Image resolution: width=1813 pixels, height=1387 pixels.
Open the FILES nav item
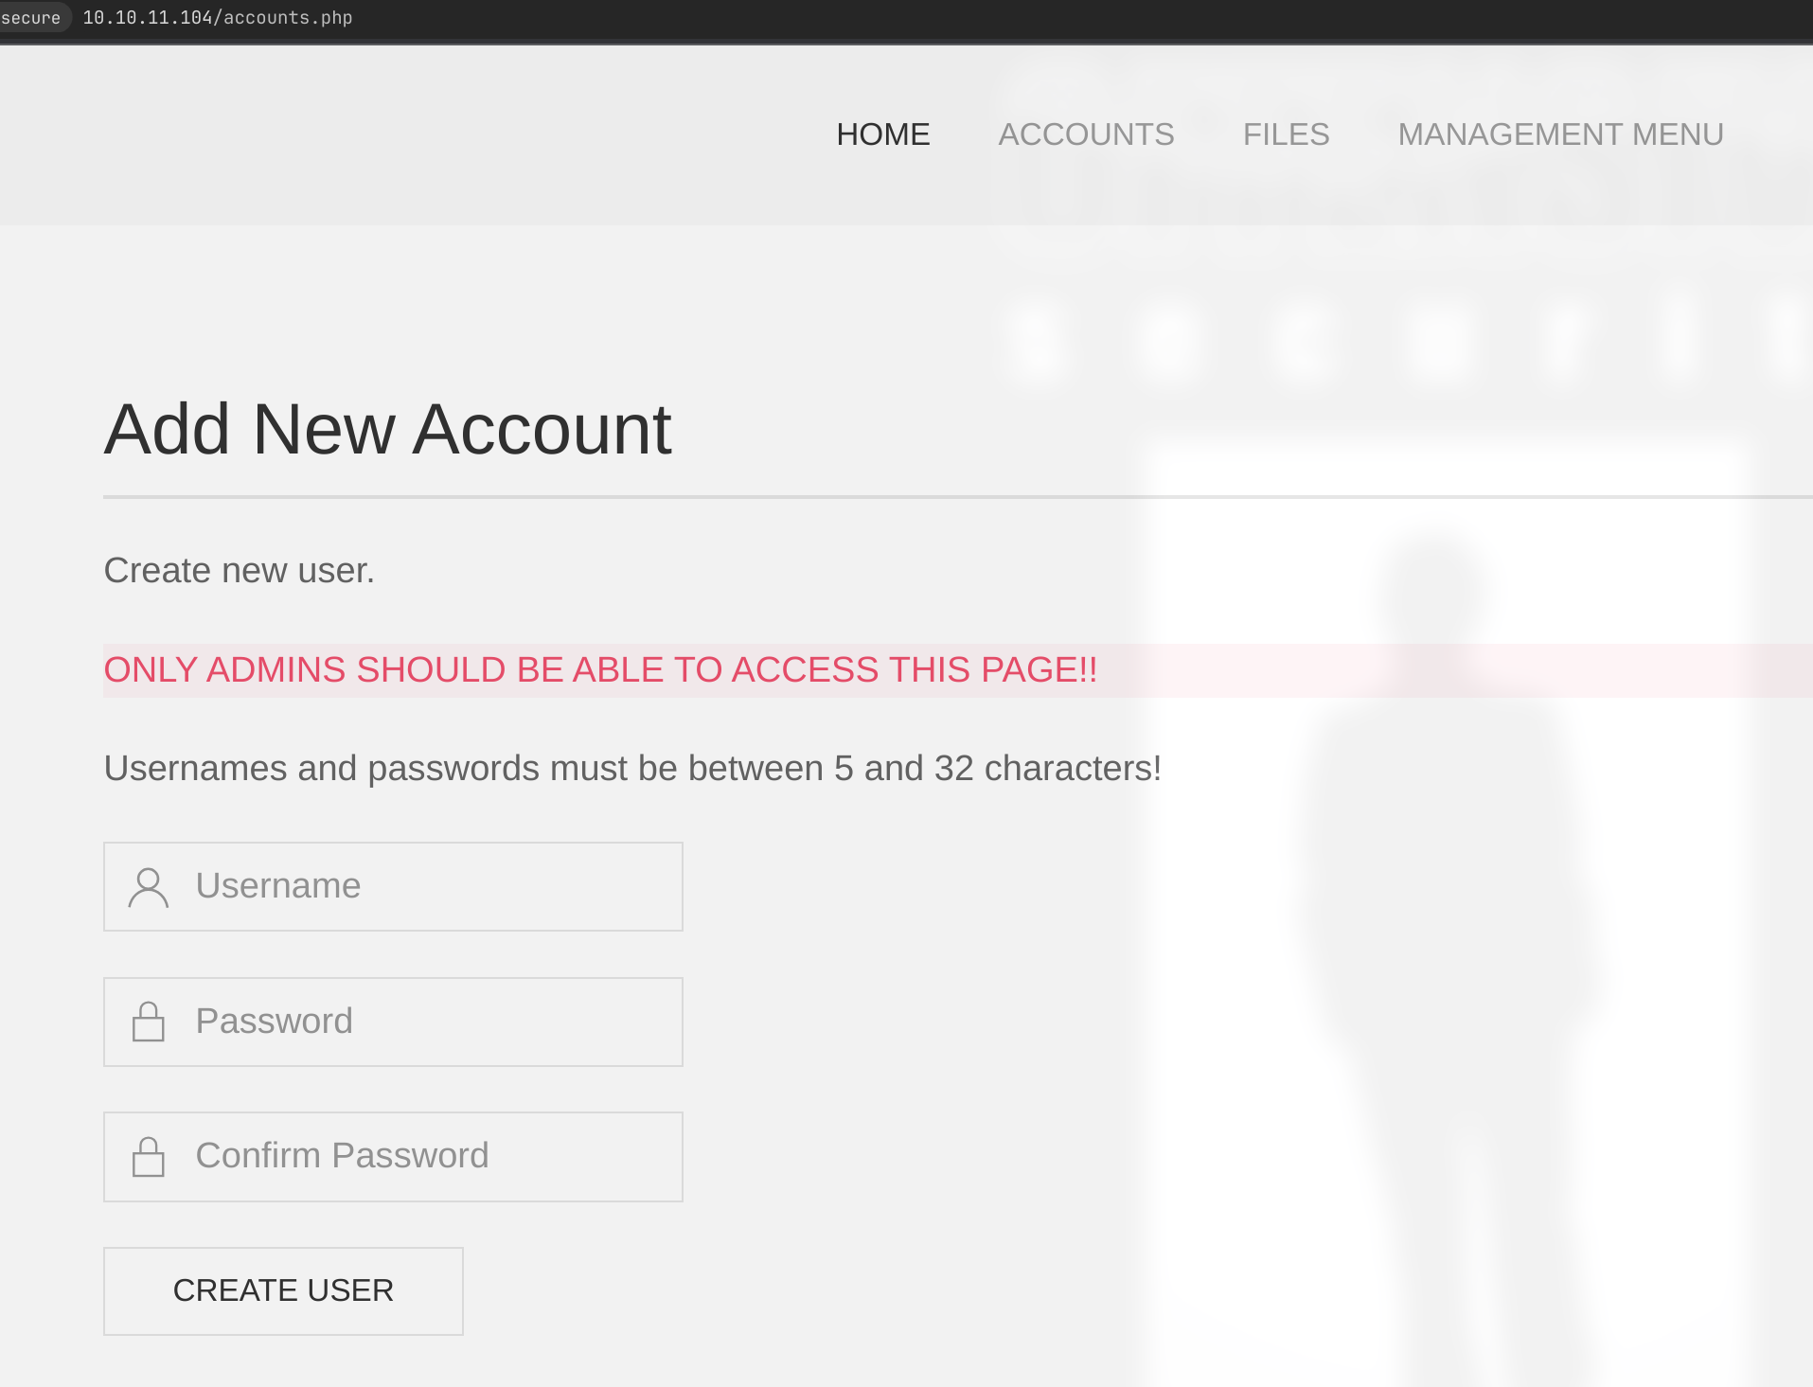(1286, 134)
